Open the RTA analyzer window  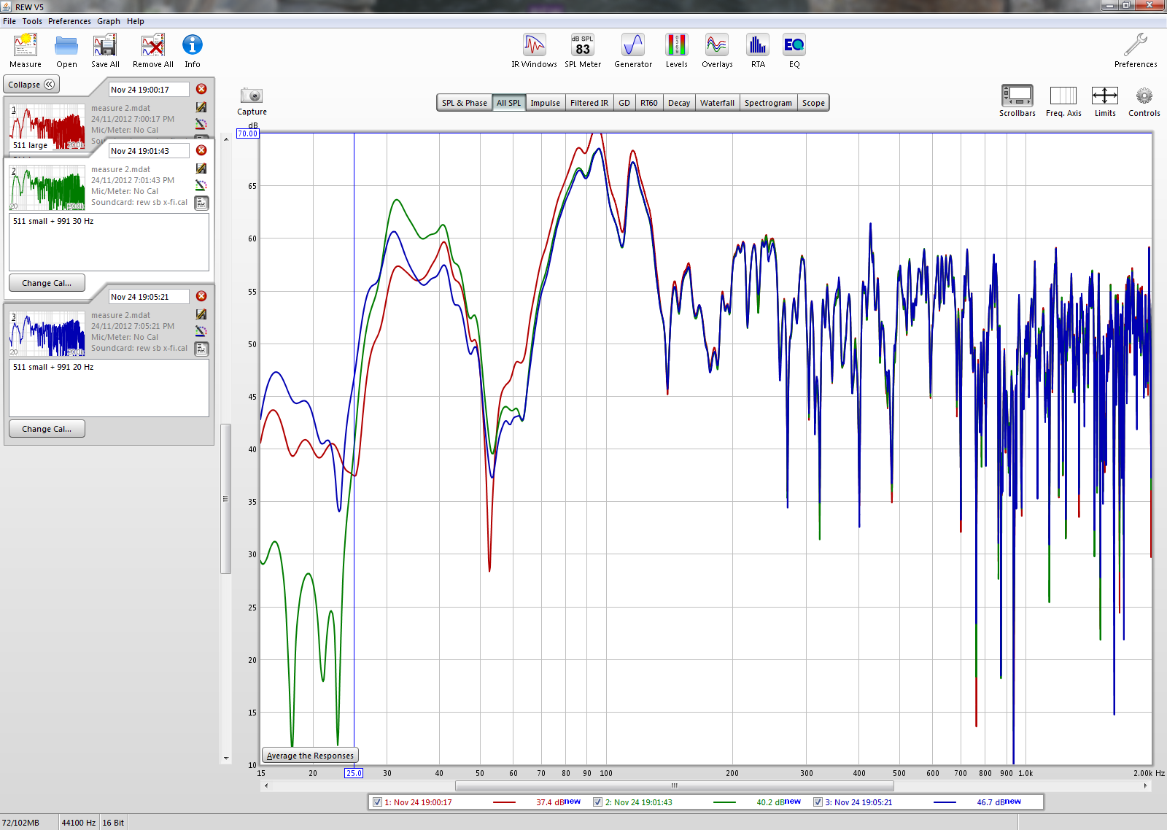point(758,46)
